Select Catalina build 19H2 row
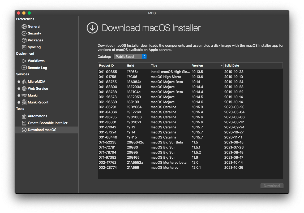 (x=190, y=127)
